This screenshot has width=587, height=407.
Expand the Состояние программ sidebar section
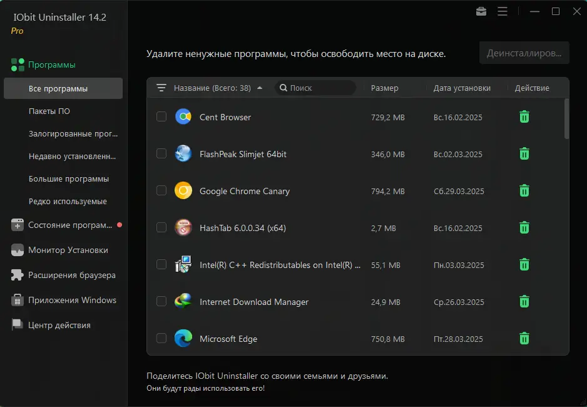point(69,225)
